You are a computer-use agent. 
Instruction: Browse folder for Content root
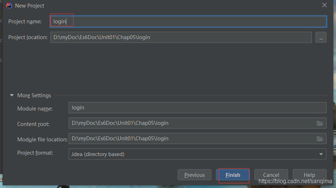[x=320, y=123]
